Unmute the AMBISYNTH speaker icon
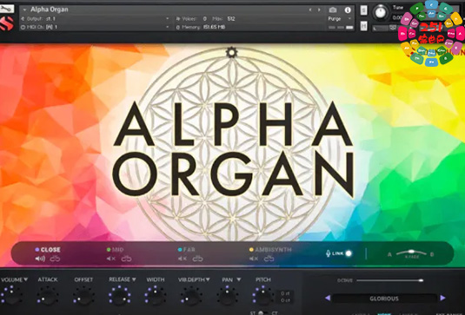The width and height of the screenshot is (465, 315). coord(254,259)
